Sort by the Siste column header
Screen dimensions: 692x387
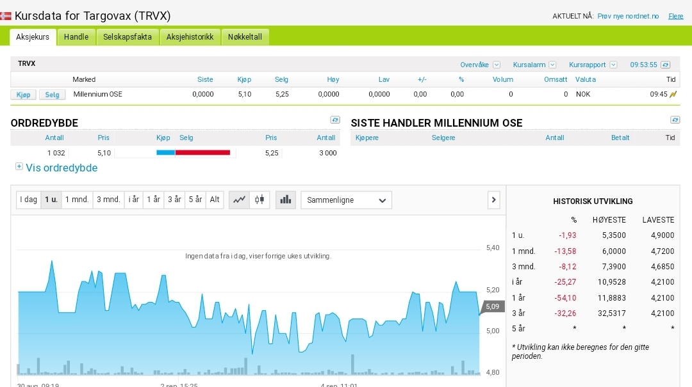click(x=205, y=80)
